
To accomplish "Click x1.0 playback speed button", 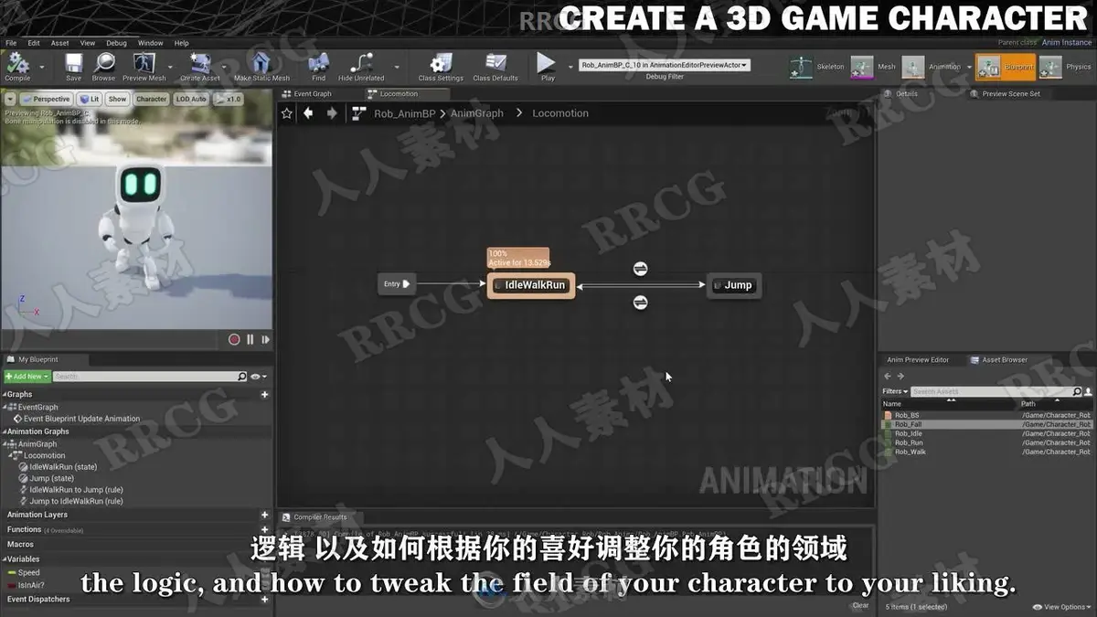I will [229, 99].
